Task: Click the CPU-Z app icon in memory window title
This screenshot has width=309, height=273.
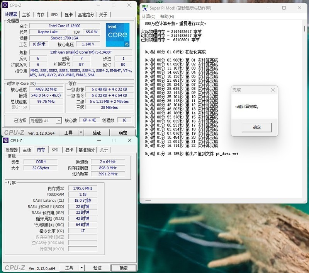Action: click(6, 141)
